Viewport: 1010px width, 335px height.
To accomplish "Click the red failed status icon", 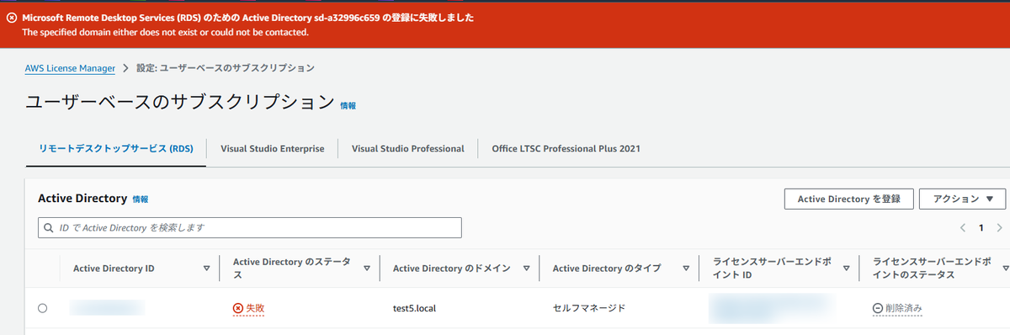I will [238, 309].
